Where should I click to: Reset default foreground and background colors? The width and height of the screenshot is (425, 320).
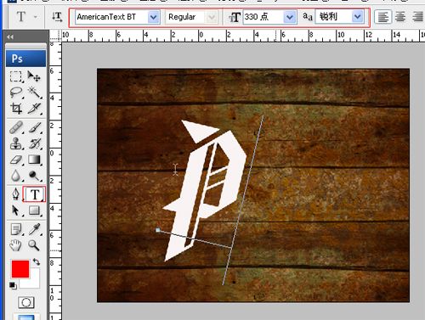[x=13, y=285]
